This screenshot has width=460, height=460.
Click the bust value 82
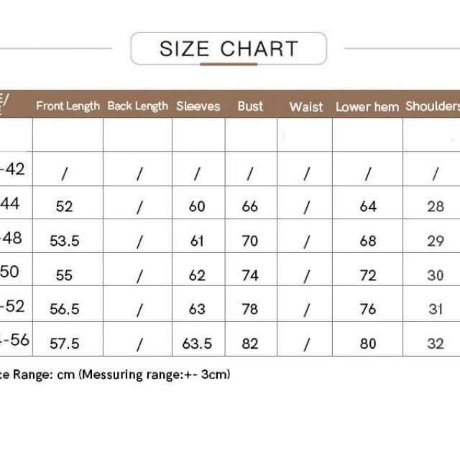click(250, 344)
